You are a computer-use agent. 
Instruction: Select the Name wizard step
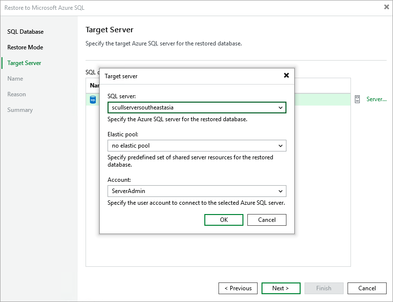tap(15, 79)
